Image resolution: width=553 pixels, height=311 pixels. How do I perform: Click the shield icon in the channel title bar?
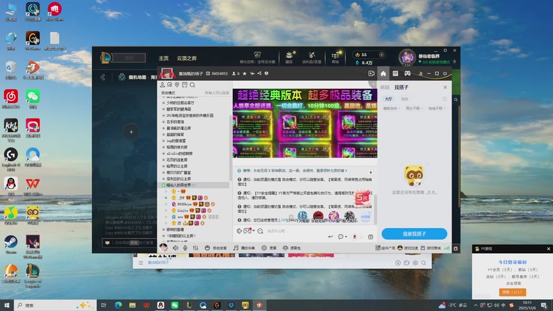[x=266, y=73]
